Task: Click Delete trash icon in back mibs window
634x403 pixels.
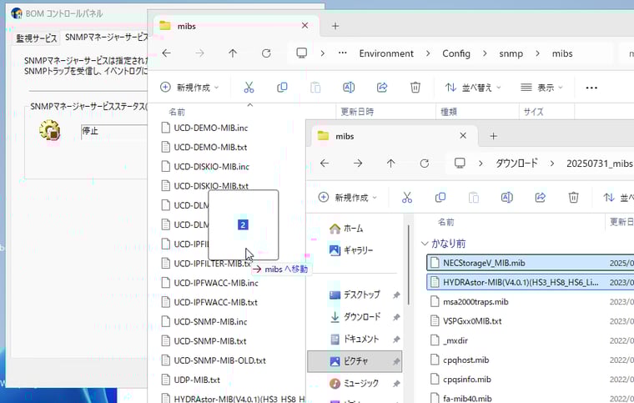Action: pos(415,88)
